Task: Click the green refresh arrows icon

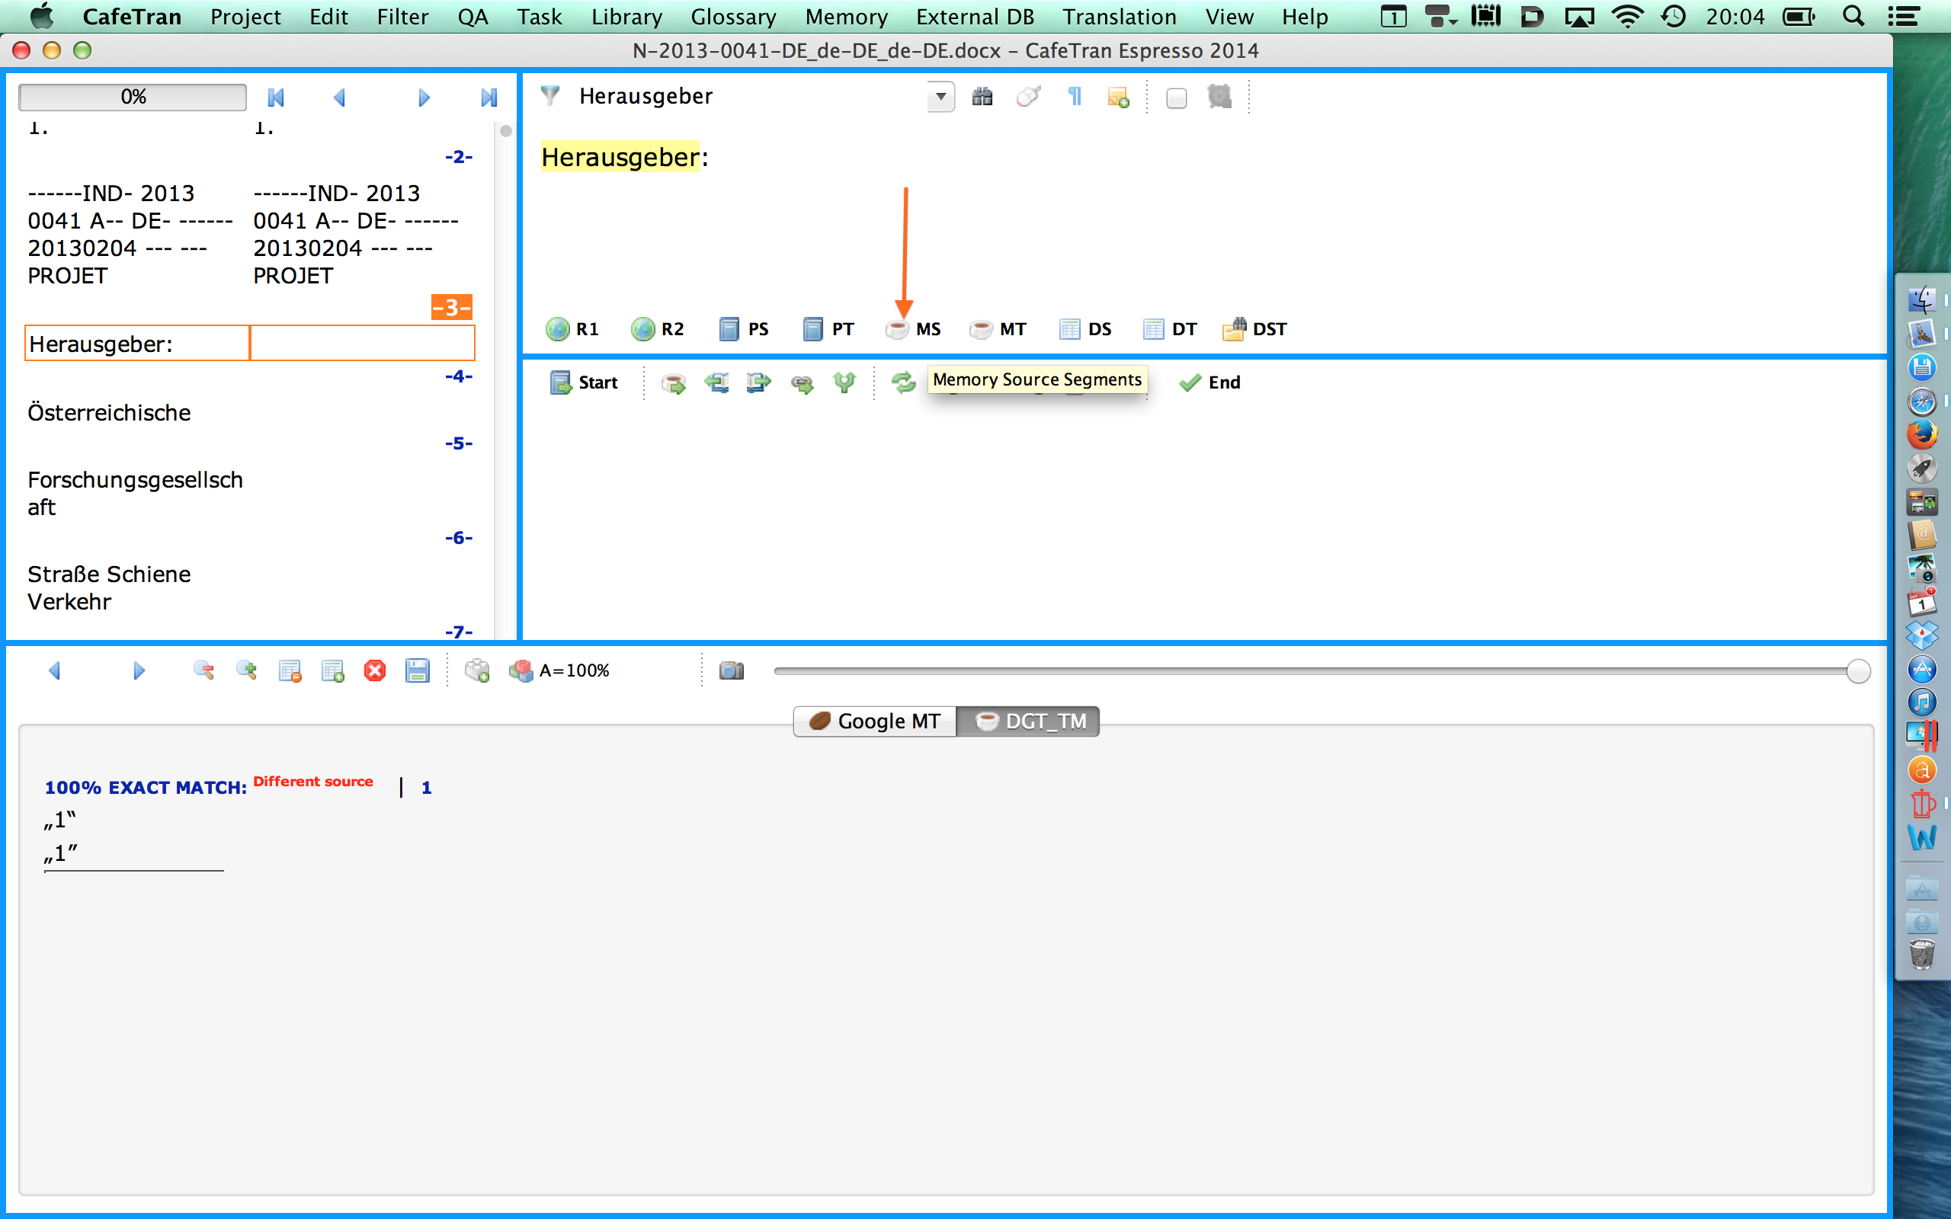Action: click(903, 382)
